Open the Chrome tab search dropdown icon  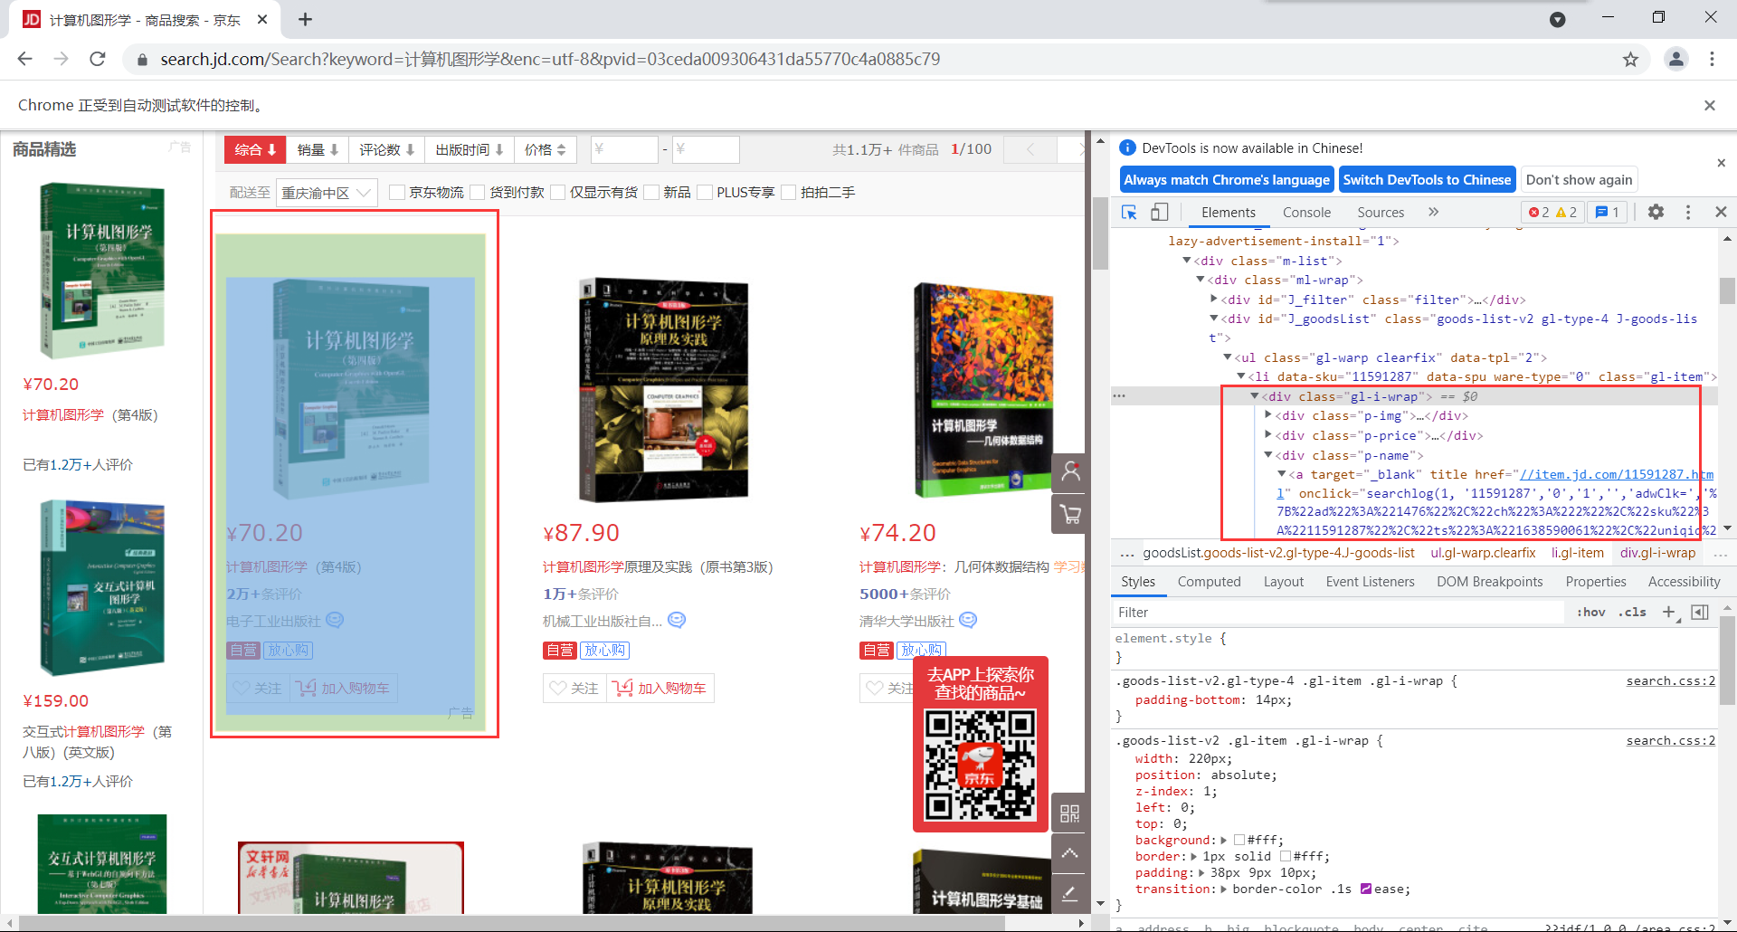[1557, 19]
